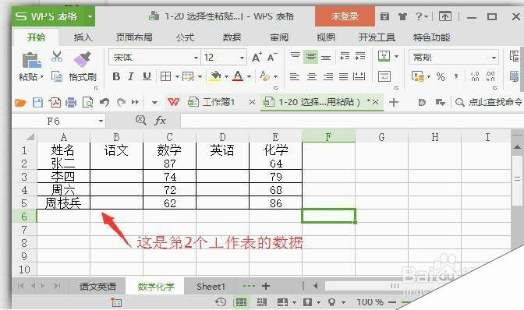The height and width of the screenshot is (310, 524).
Task: Save the workbook
Action: [x=37, y=102]
